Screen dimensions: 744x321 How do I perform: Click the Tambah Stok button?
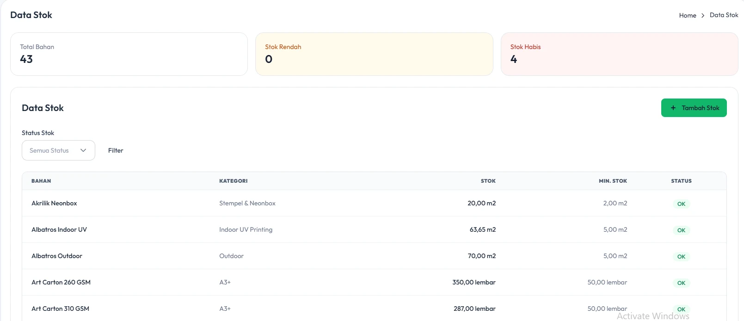[694, 108]
